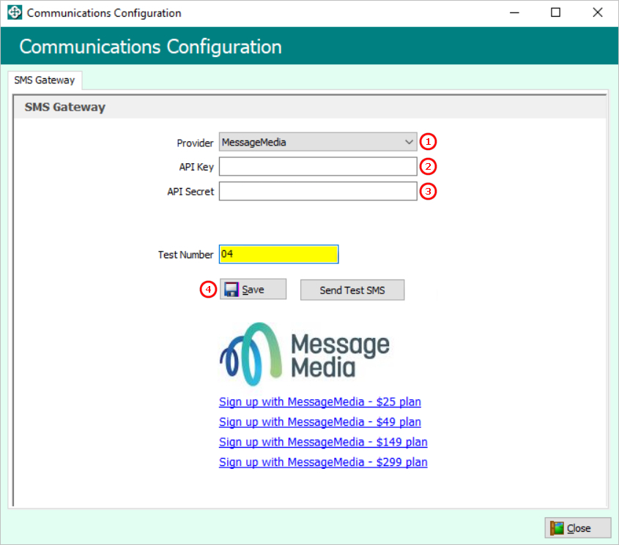
Task: Maximize the Communications Configuration window
Action: coord(555,12)
